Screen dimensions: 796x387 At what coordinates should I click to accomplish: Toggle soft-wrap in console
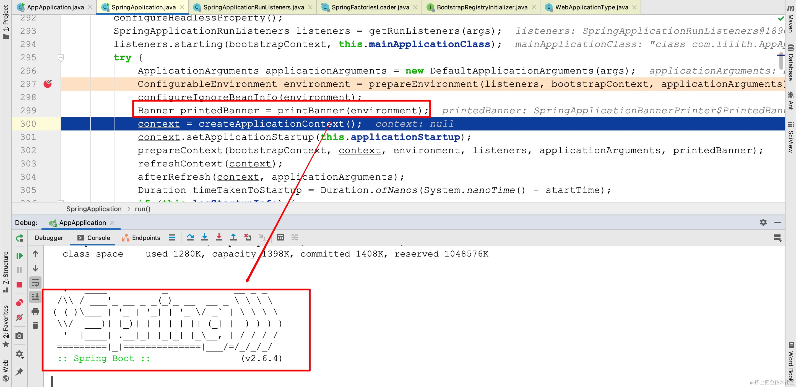pyautogui.click(x=35, y=282)
